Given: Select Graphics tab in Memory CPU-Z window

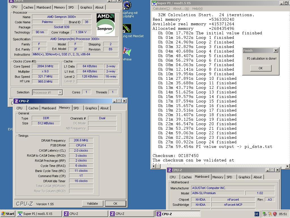Looking at the screenshot, I should click(91, 108).
